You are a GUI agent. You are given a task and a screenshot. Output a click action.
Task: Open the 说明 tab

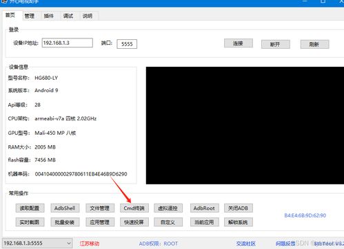click(x=88, y=16)
